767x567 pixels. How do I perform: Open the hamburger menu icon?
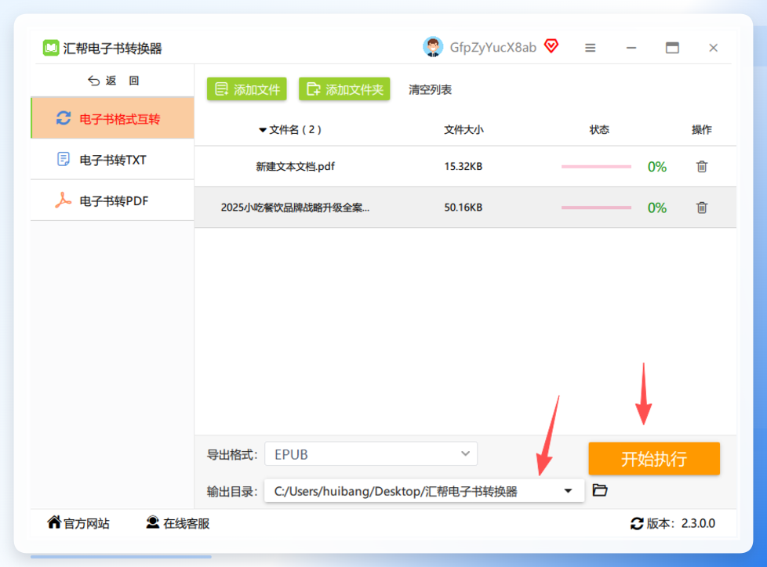591,48
